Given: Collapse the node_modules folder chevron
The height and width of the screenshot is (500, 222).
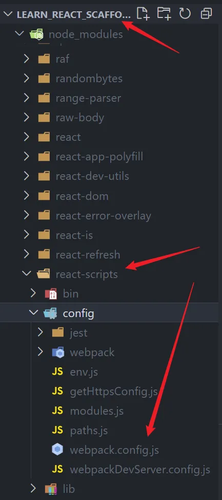Looking at the screenshot, I should [x=21, y=33].
